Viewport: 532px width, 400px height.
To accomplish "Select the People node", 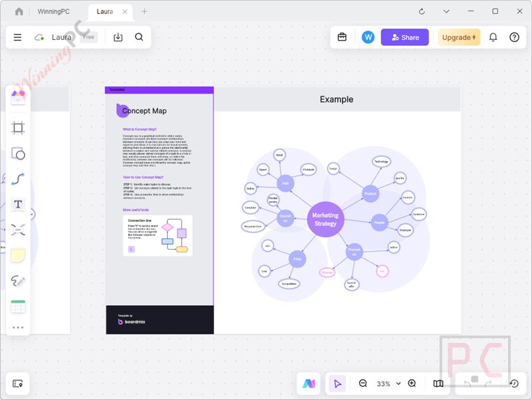I will [379, 223].
